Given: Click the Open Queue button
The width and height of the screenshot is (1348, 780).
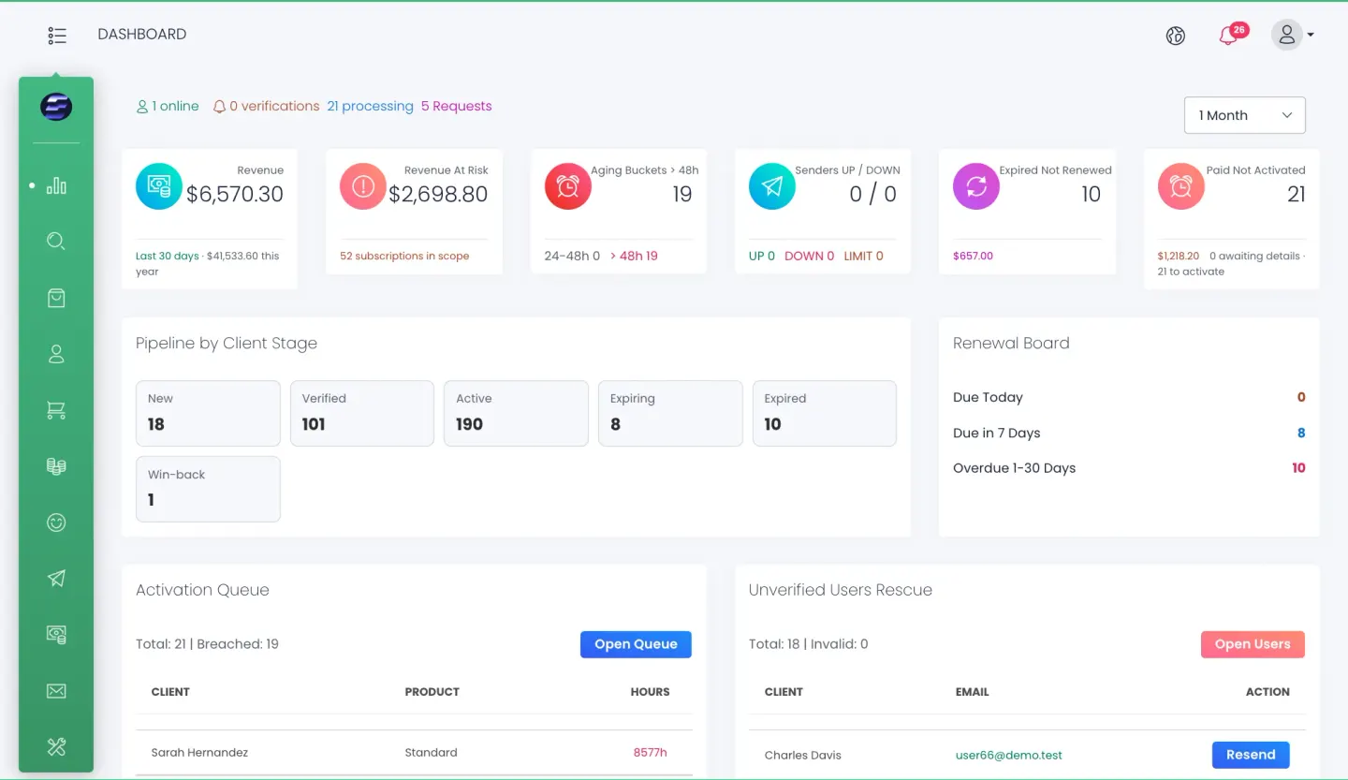Looking at the screenshot, I should tap(636, 644).
